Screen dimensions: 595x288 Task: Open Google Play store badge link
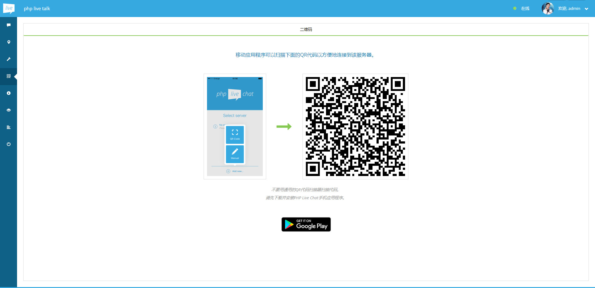point(306,224)
